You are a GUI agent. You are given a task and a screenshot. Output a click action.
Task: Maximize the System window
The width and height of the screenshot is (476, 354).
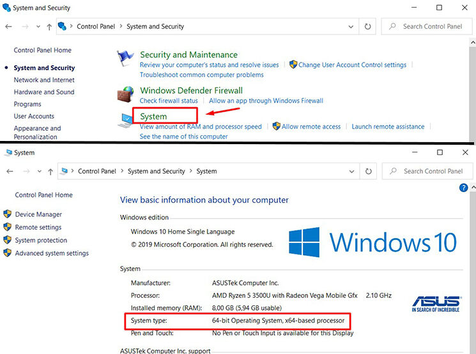[440, 152]
